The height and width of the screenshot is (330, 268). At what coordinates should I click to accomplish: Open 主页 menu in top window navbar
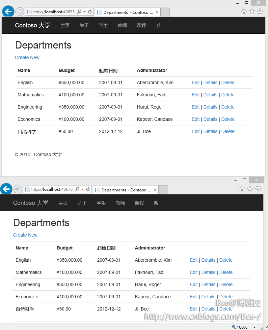pyautogui.click(x=65, y=25)
